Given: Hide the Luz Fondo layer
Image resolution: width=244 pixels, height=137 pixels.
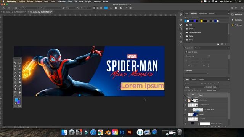Looking at the screenshot, I should (x=185, y=119).
